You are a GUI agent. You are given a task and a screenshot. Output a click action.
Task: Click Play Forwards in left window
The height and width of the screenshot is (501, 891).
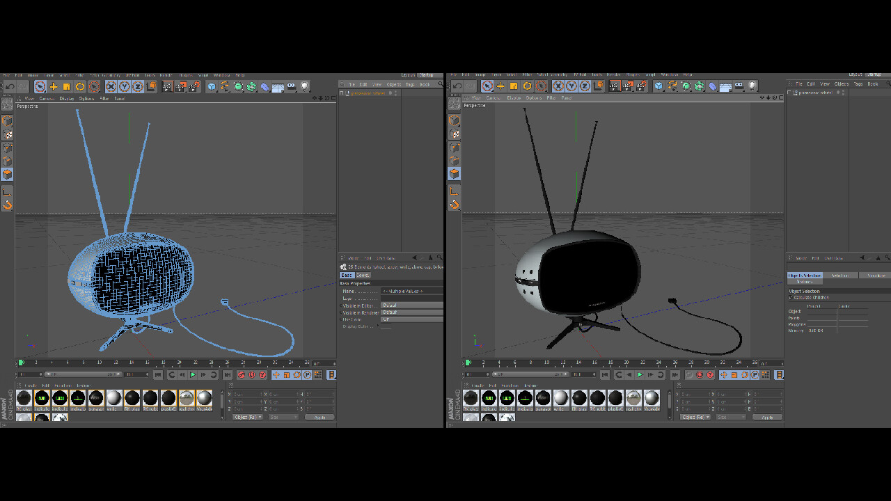coord(193,375)
